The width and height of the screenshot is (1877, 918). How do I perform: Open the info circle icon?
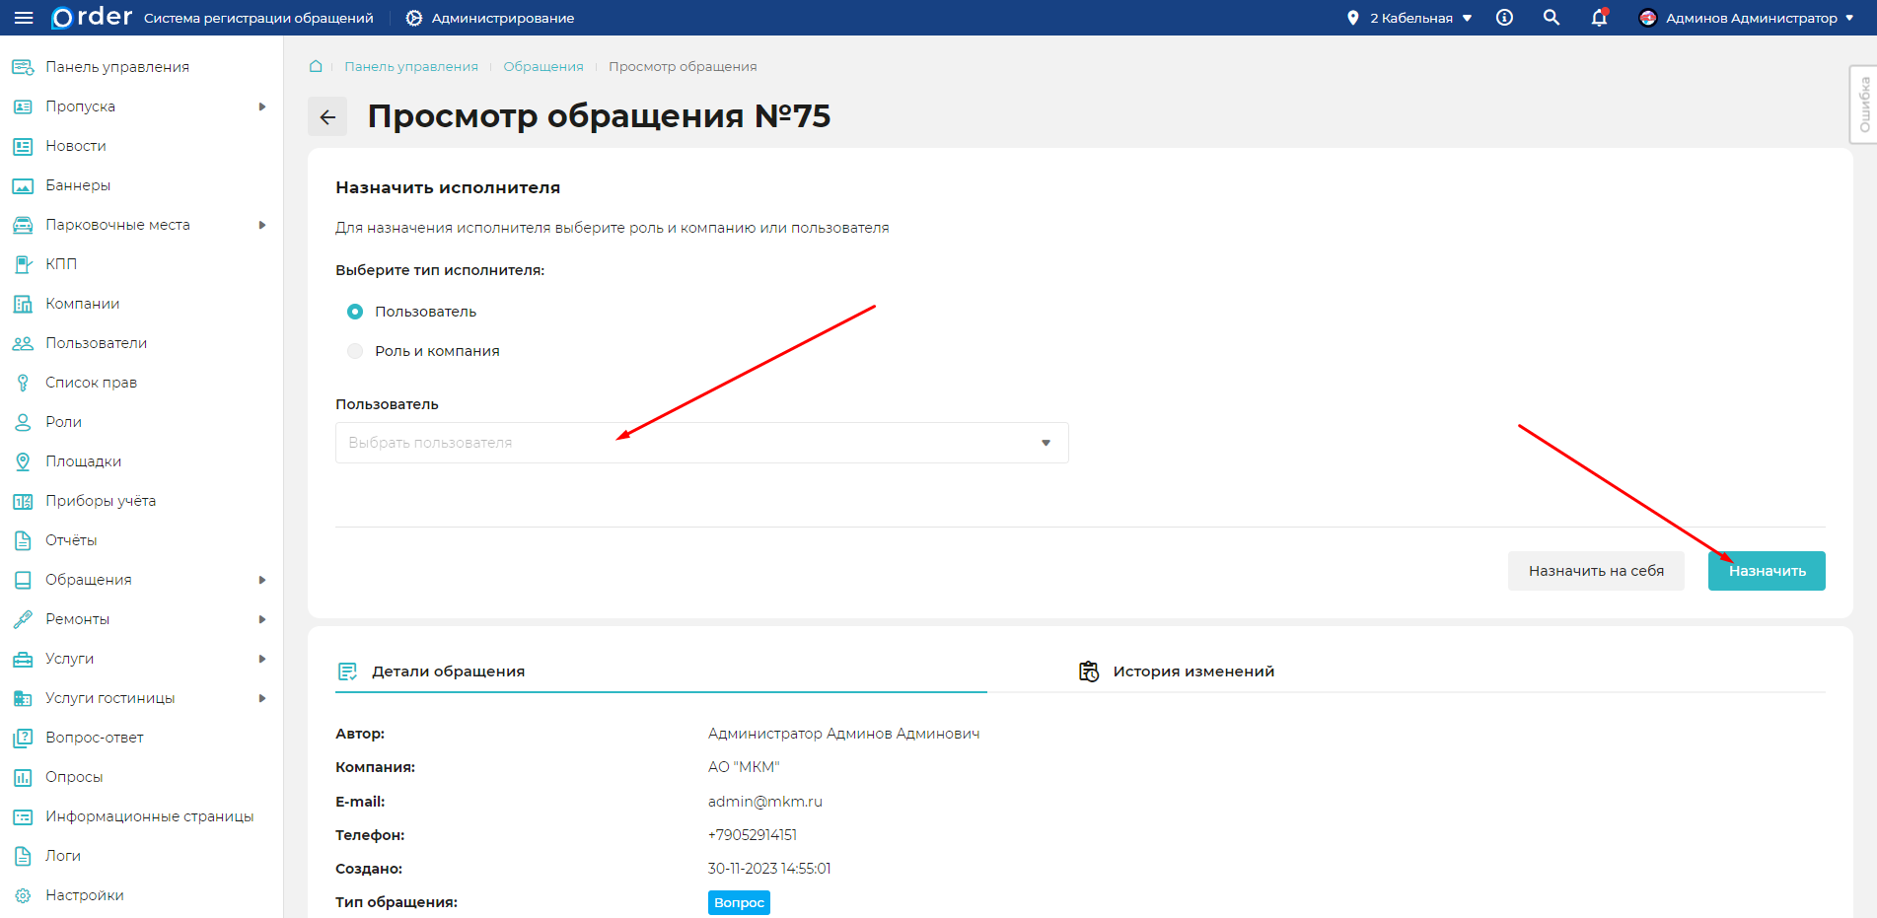[x=1504, y=18]
